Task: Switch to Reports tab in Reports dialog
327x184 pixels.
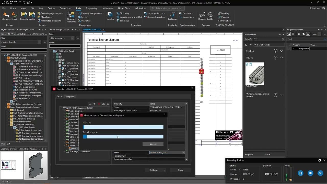Action: click(x=60, y=96)
